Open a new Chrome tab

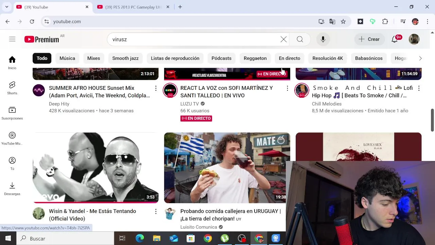[x=180, y=7]
